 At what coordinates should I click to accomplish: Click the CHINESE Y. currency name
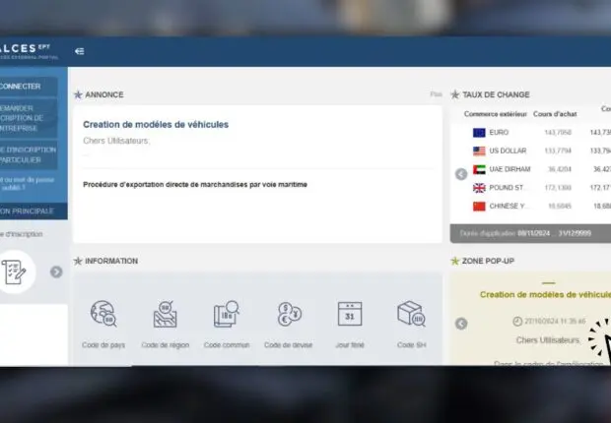coord(509,207)
